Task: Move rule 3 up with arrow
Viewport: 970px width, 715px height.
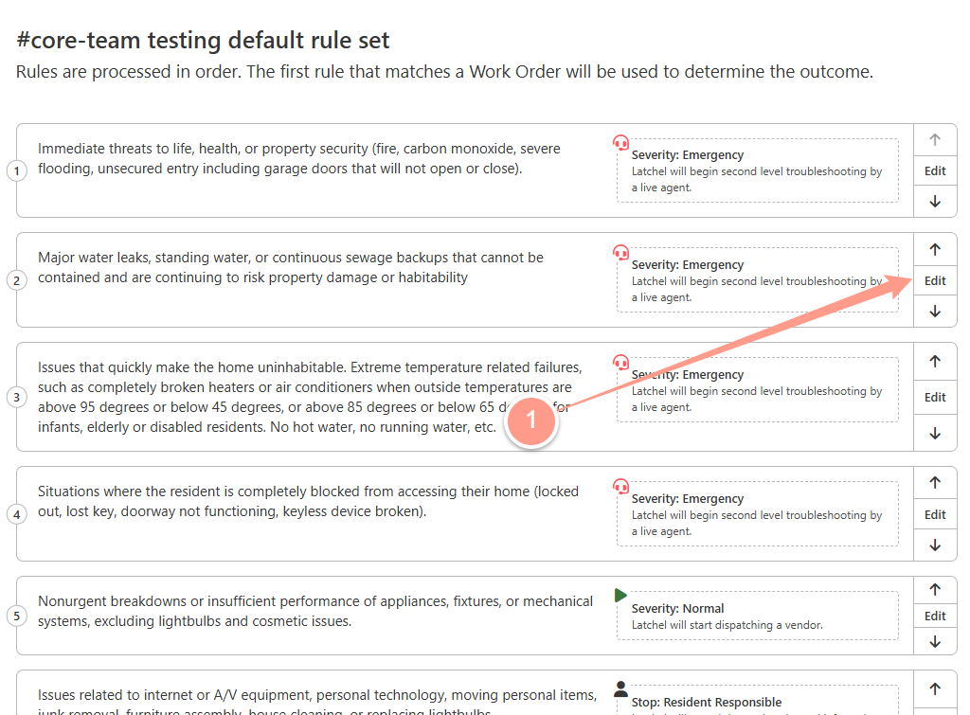Action: point(935,361)
